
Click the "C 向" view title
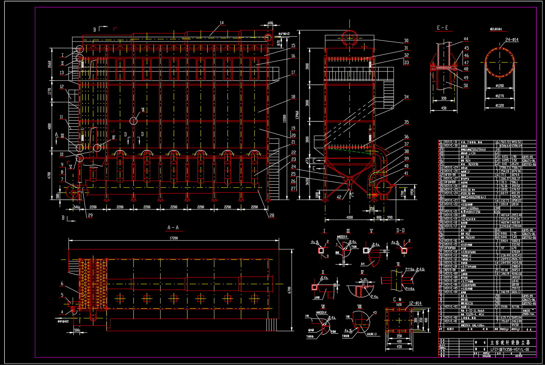tap(398, 299)
